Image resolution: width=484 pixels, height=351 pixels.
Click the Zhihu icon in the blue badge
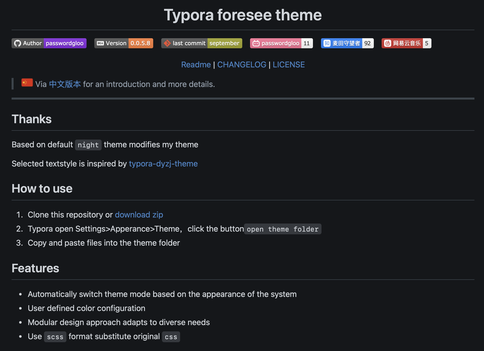click(327, 43)
